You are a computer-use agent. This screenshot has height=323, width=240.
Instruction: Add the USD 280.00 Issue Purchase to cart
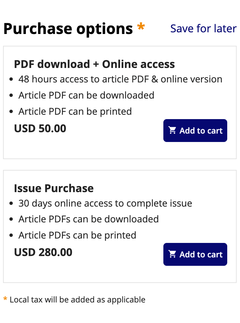tap(195, 254)
